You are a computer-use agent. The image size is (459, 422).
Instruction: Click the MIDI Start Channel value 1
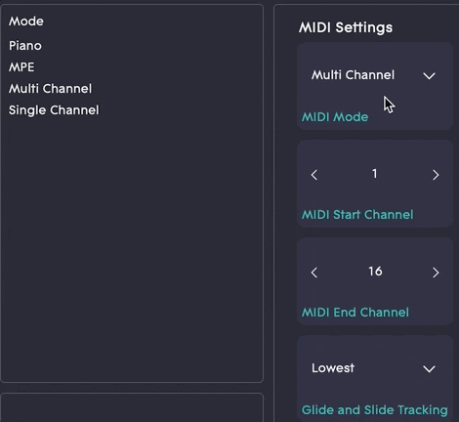[x=375, y=174]
